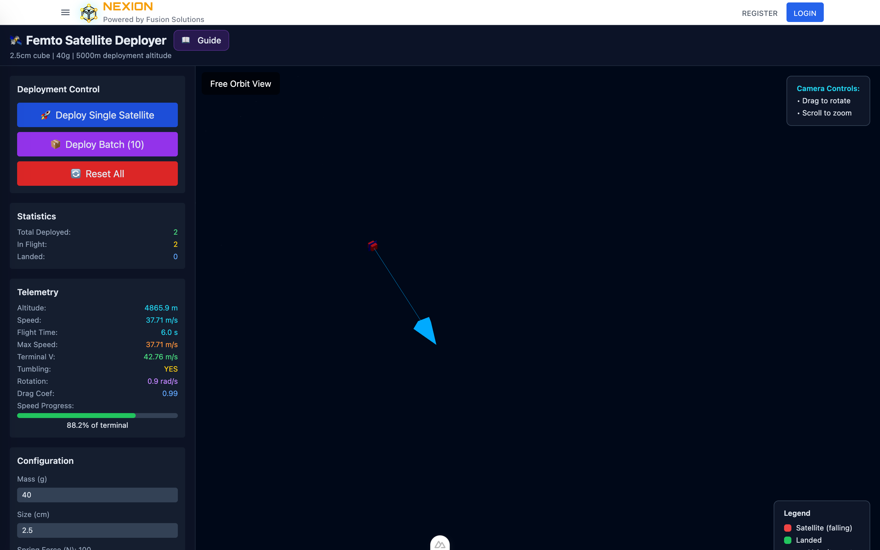Click the Speed value 37.71 m/s
Screen dimensions: 880x550
[162, 320]
